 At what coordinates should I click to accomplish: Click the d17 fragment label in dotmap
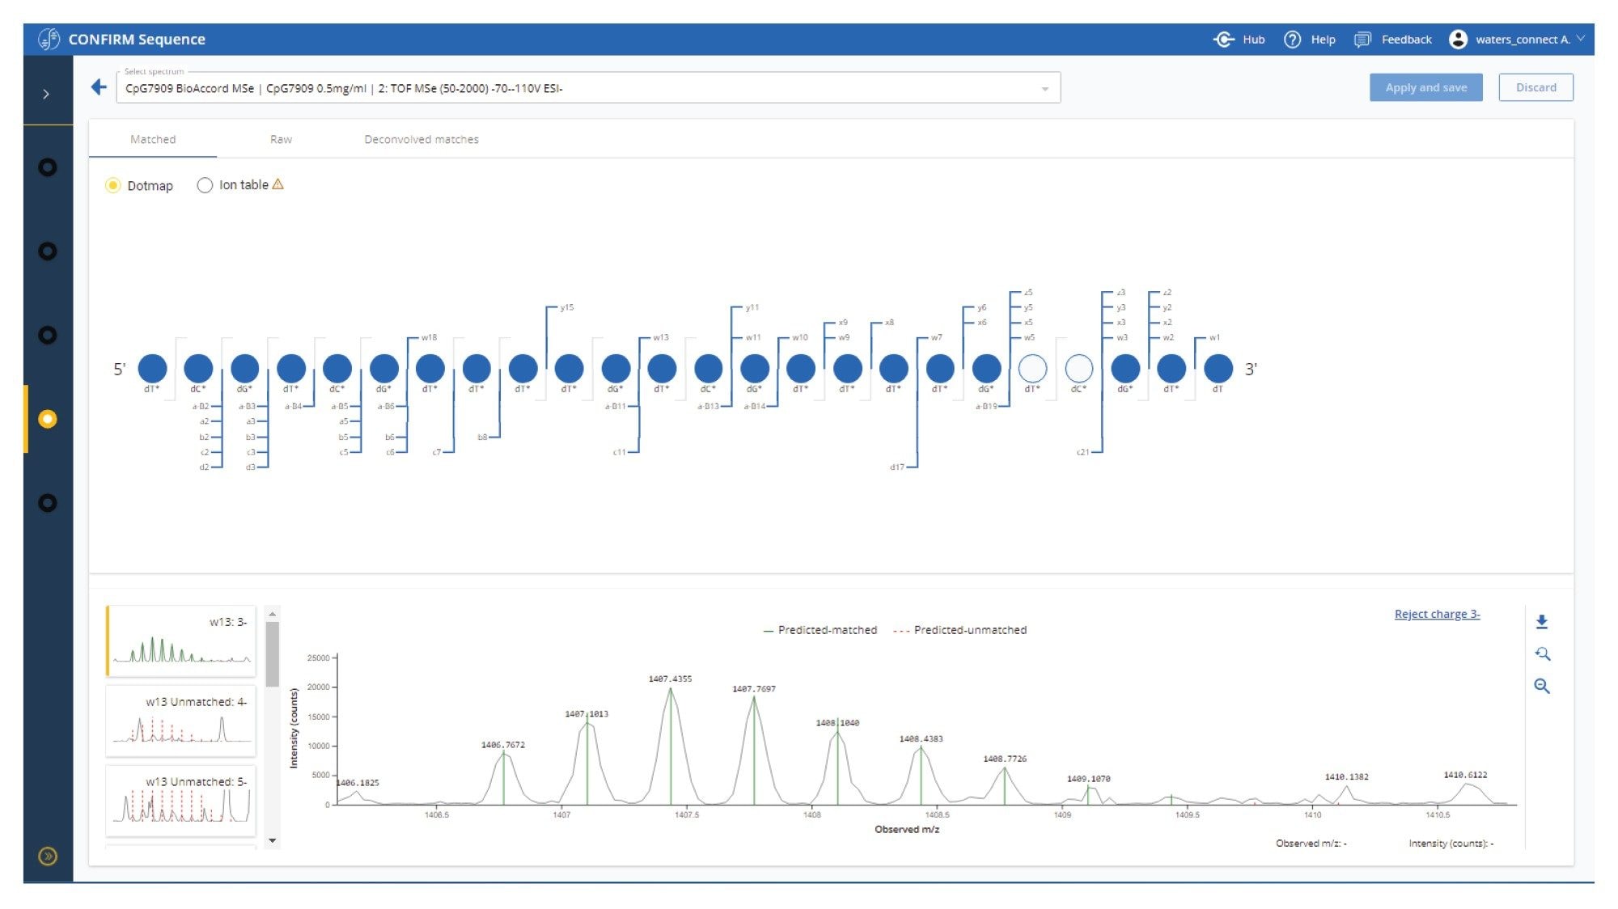pyautogui.click(x=896, y=467)
